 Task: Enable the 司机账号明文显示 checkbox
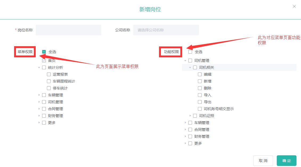click(200, 109)
